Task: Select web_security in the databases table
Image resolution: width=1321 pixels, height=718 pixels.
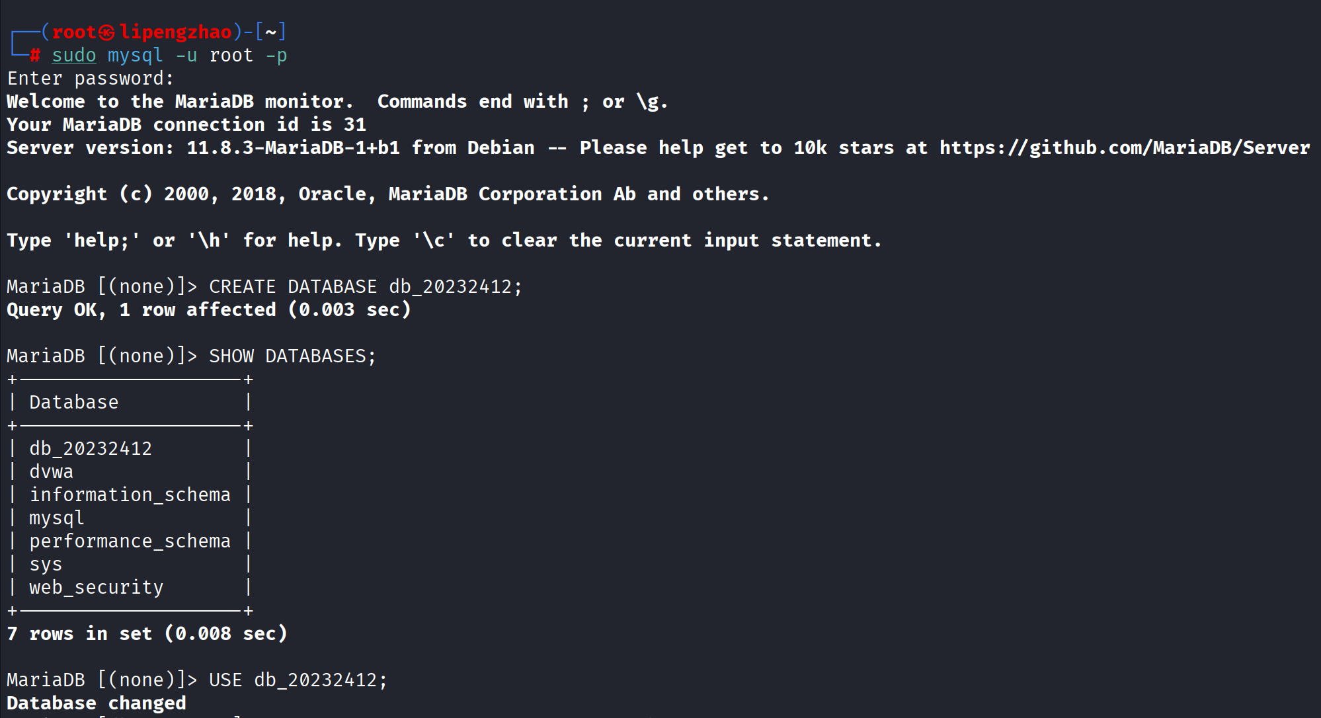Action: [97, 587]
